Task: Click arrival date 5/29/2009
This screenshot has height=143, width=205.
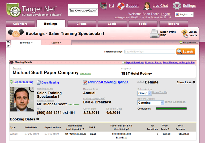Action: pyautogui.click(x=32, y=134)
